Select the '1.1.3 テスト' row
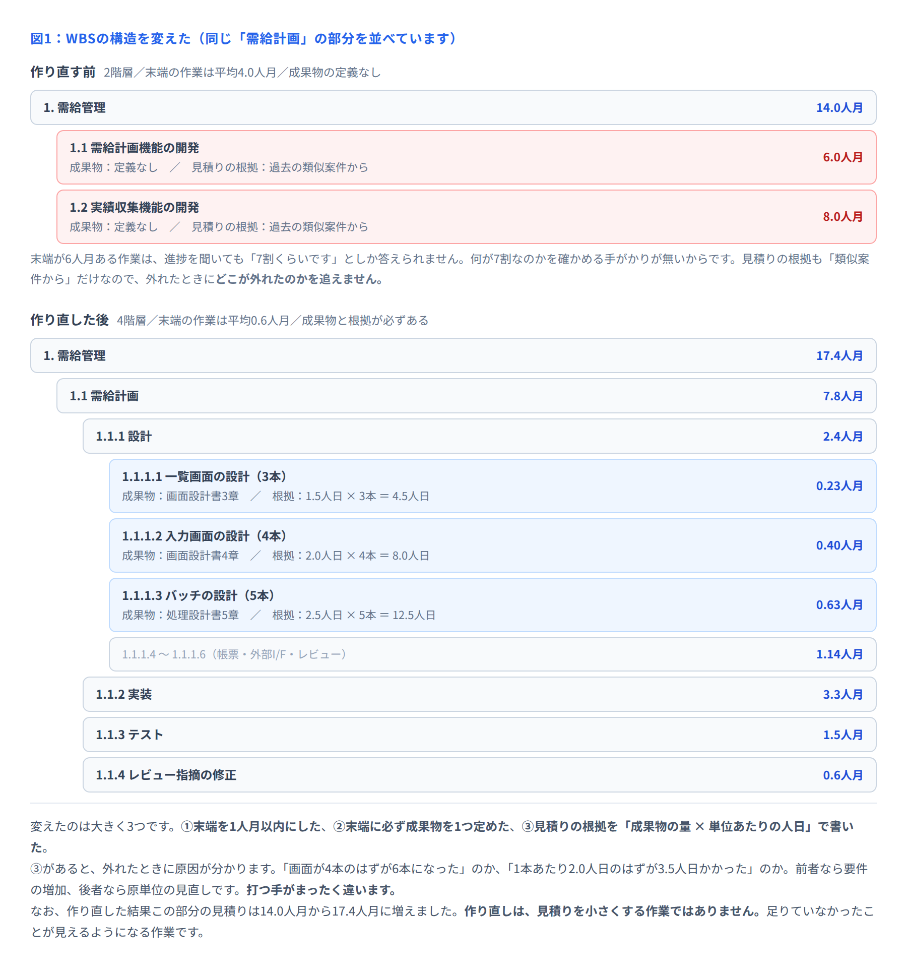Image resolution: width=907 pixels, height=974 pixels. [x=480, y=735]
